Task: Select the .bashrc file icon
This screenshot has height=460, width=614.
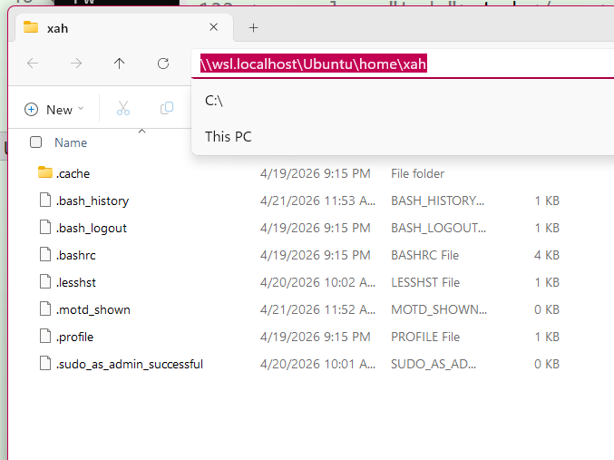Action: pos(45,254)
